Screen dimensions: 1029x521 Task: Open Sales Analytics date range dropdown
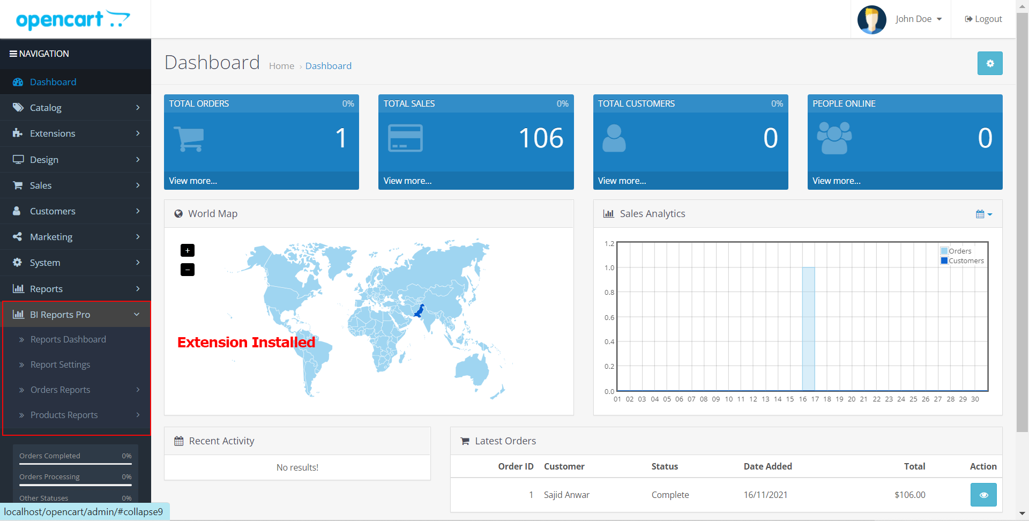click(984, 214)
